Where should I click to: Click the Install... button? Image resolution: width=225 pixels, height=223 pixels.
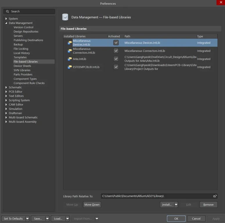point(167,205)
